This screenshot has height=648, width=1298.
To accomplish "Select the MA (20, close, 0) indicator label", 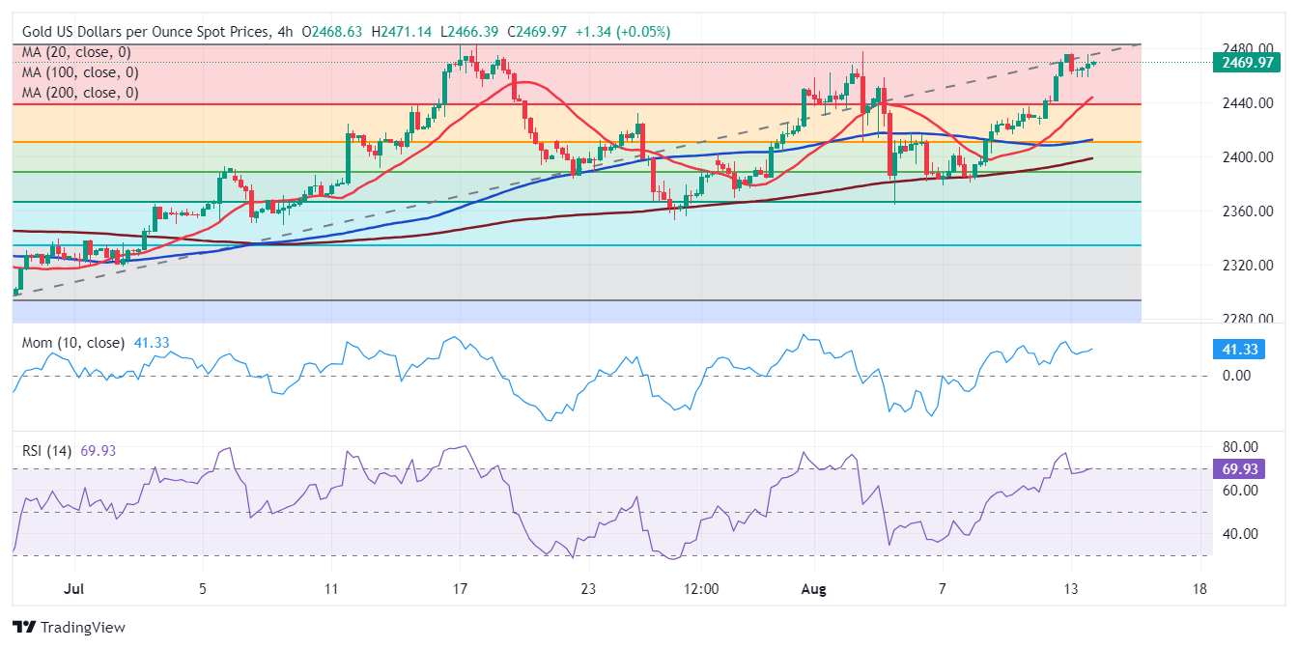I will (x=76, y=52).
